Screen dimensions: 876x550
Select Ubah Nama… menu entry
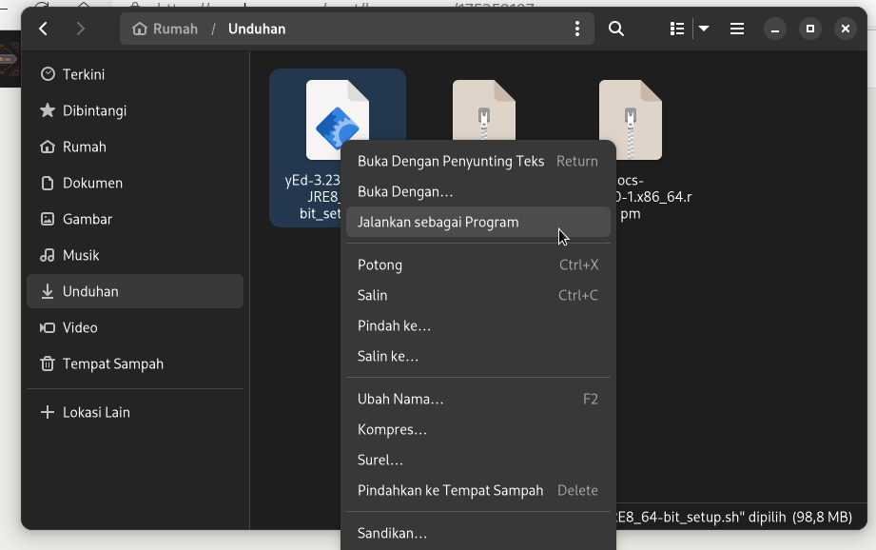pyautogui.click(x=400, y=399)
